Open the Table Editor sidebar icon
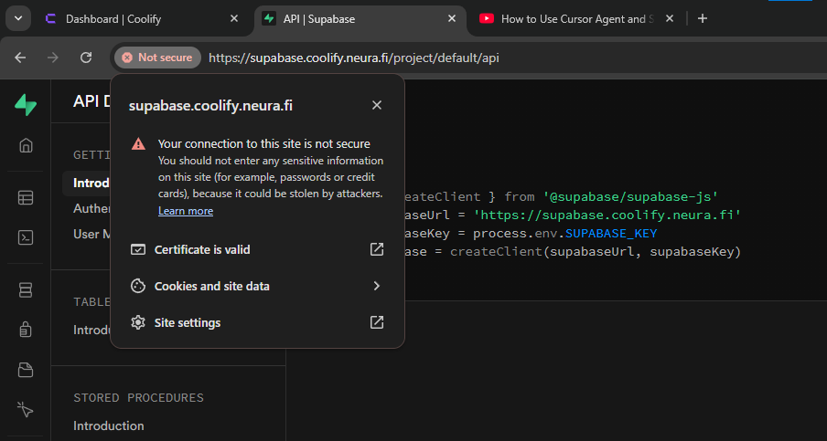This screenshot has width=827, height=441. click(26, 197)
